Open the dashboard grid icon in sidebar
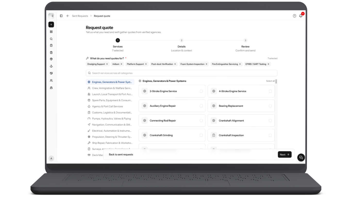The height and width of the screenshot is (197, 352). point(51,32)
